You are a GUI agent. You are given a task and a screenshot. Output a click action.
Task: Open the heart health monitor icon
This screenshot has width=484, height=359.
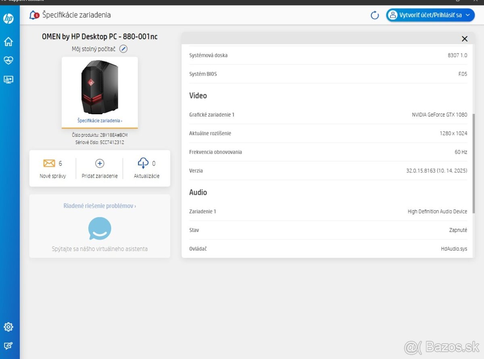[x=8, y=61]
